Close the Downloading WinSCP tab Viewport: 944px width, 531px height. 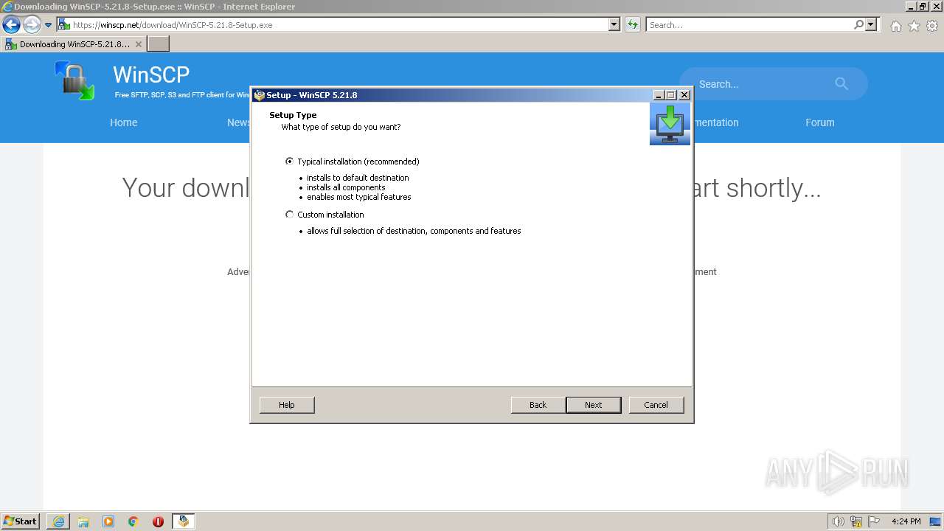tap(139, 44)
